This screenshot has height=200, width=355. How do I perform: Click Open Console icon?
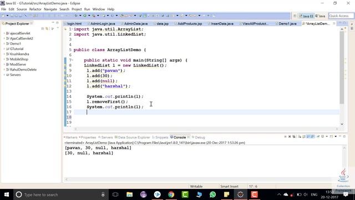pos(331,137)
